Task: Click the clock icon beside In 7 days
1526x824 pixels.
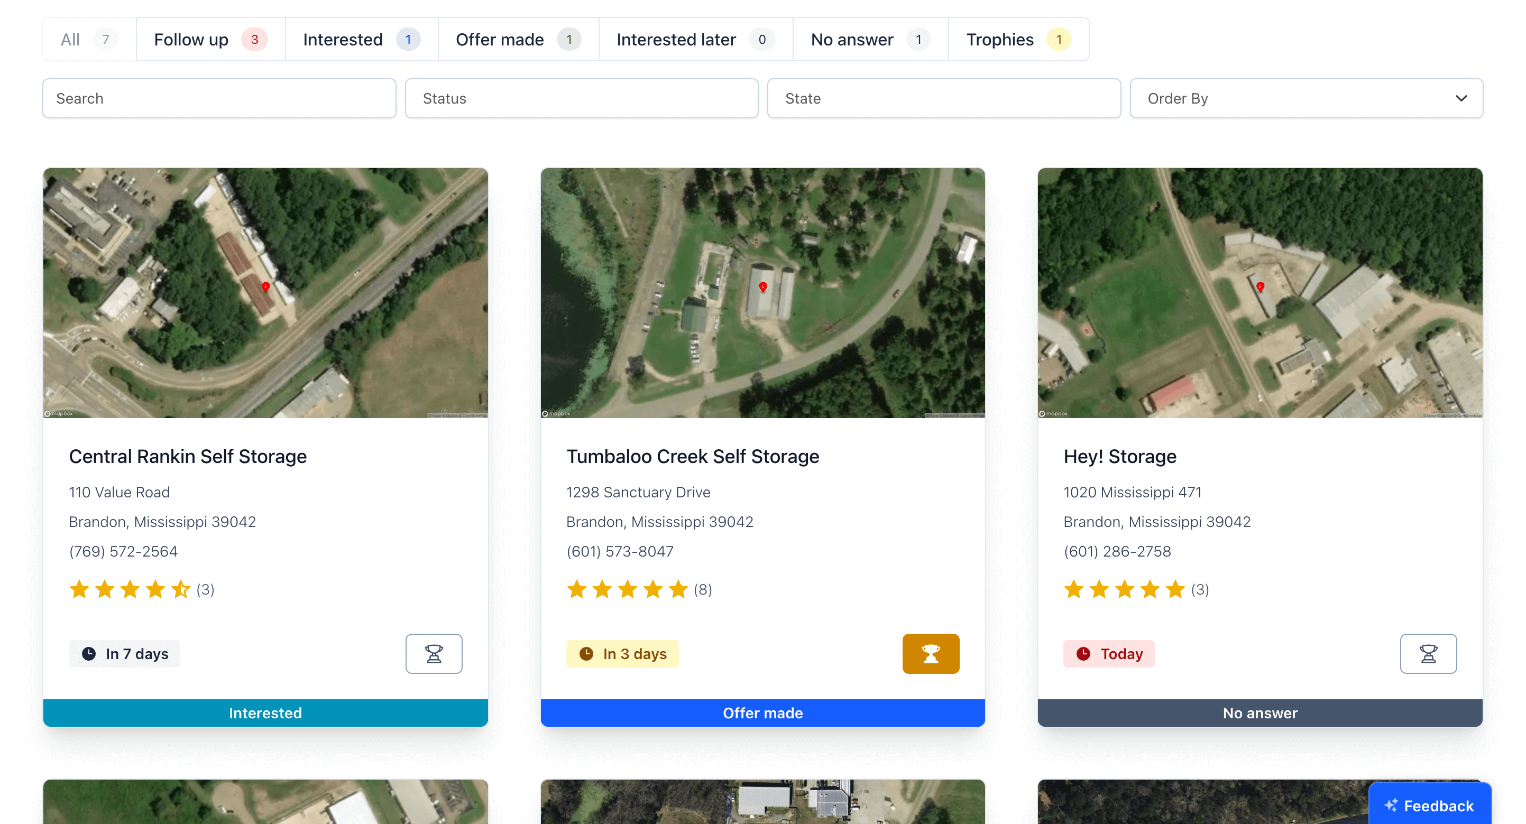Action: pyautogui.click(x=88, y=653)
